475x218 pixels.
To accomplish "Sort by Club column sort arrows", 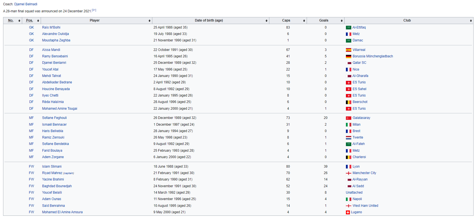I will pos(471,21).
